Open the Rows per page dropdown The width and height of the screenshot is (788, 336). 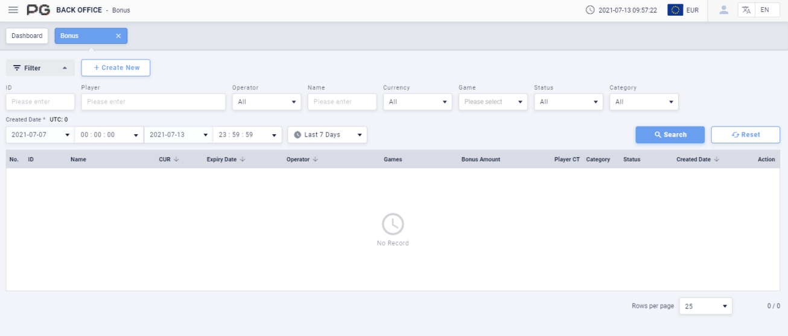click(x=705, y=306)
